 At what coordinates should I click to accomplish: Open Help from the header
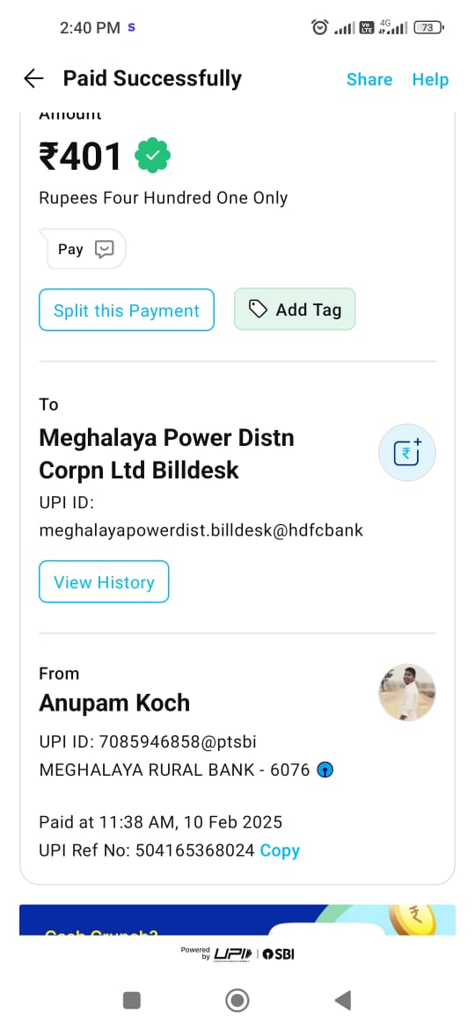click(430, 79)
